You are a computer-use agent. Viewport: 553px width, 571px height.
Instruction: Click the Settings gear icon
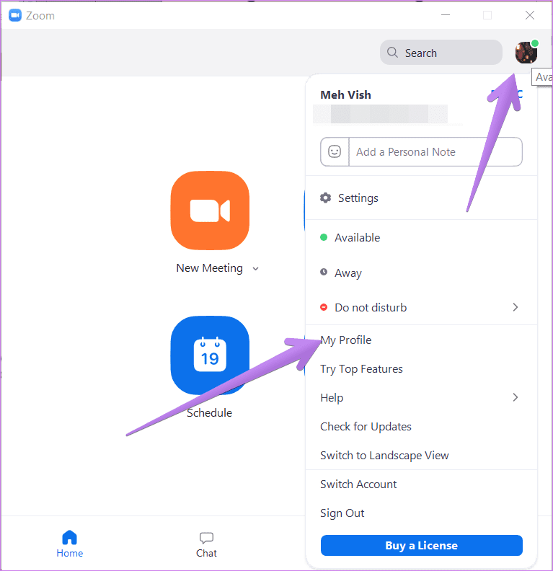(x=325, y=198)
